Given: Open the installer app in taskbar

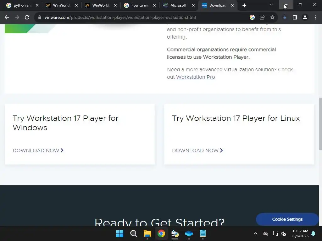Looking at the screenshot, I should 175,233.
